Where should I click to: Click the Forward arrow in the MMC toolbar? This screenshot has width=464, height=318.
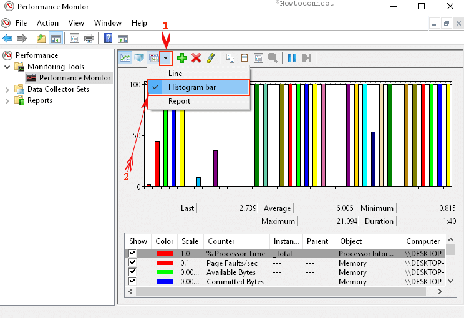point(22,38)
